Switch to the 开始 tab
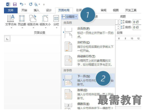Image resolution: width=144 pixels, height=112 pixels. point(24,10)
